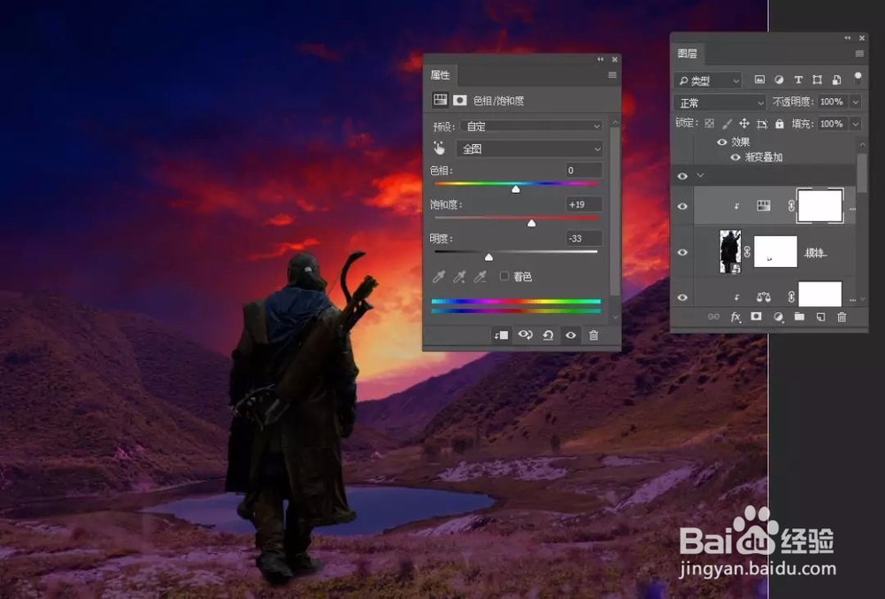Click the clip-to-layer icon in Properties footer
Viewport: 885px width, 599px height.
[x=501, y=335]
